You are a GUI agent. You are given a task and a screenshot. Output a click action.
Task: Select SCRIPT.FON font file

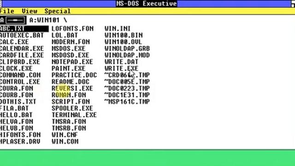(x=71, y=101)
